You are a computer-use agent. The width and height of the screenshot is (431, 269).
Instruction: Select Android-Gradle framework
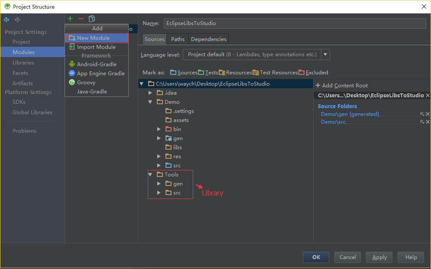(x=97, y=64)
